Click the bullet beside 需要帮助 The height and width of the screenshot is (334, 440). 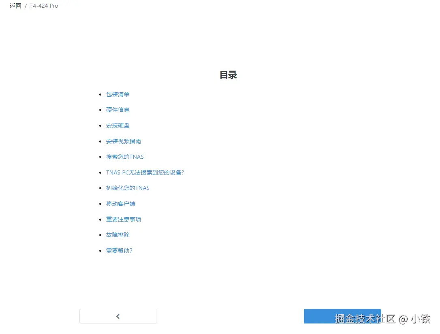click(x=100, y=250)
